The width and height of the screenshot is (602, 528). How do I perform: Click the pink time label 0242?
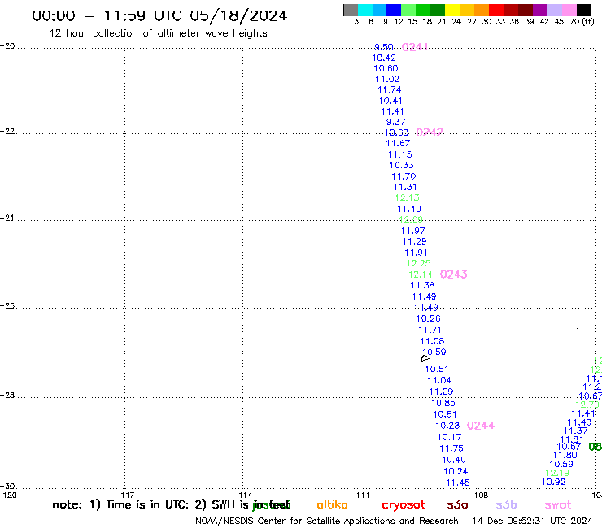[430, 132]
